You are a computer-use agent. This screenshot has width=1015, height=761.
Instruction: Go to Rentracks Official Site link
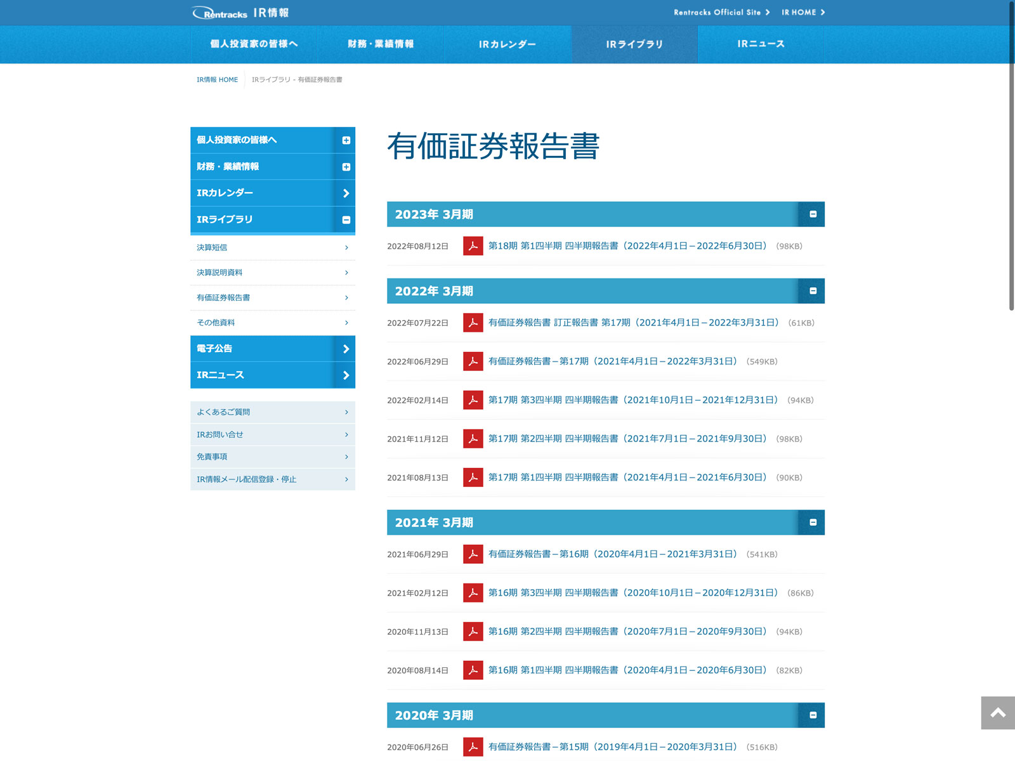tap(721, 13)
